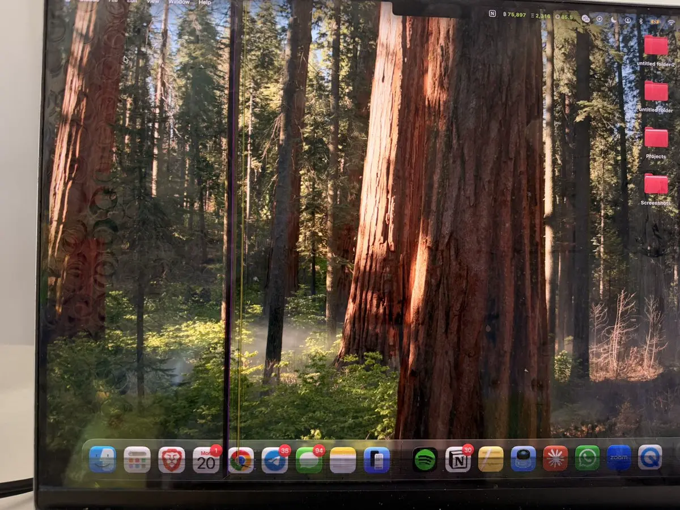The image size is (680, 510).
Task: Open Notion in the dock
Action: [x=458, y=460]
